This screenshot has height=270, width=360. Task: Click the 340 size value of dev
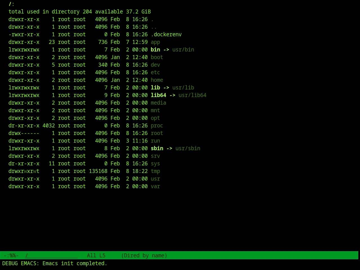[103, 65]
